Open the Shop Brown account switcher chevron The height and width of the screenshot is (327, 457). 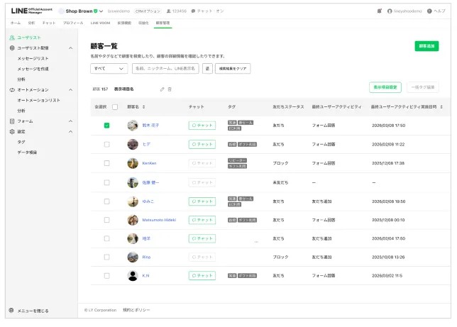[101, 11]
